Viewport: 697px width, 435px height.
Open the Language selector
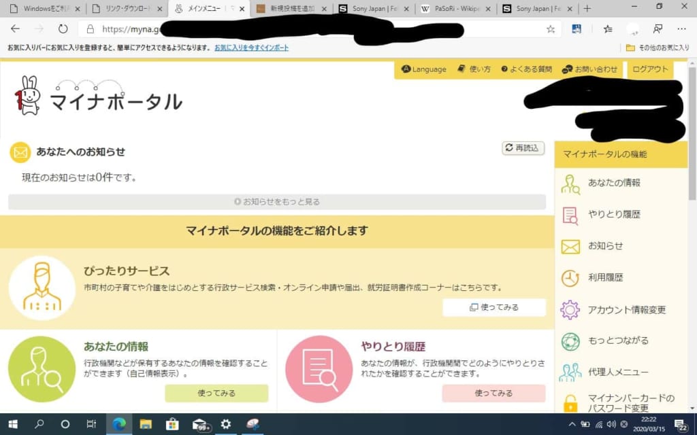(x=423, y=69)
